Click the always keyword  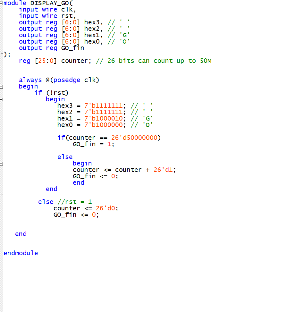point(30,80)
